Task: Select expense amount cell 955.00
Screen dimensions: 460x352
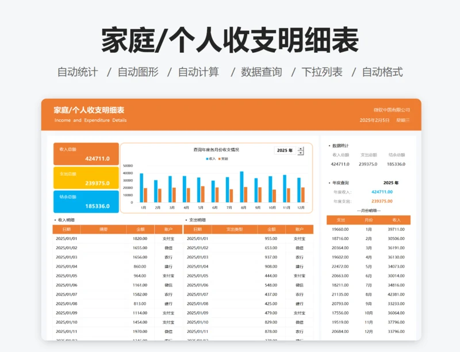Action: [271, 238]
